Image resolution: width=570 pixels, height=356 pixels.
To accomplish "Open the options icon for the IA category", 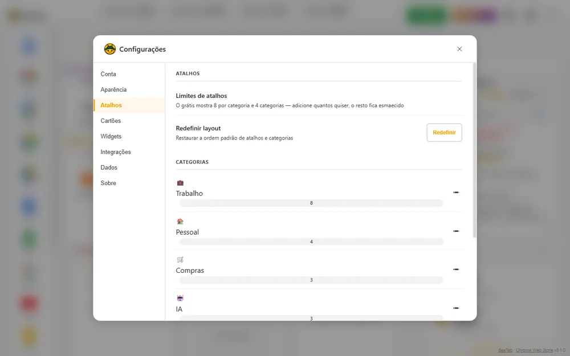I will click(456, 308).
